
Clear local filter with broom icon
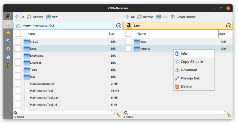(119, 115)
